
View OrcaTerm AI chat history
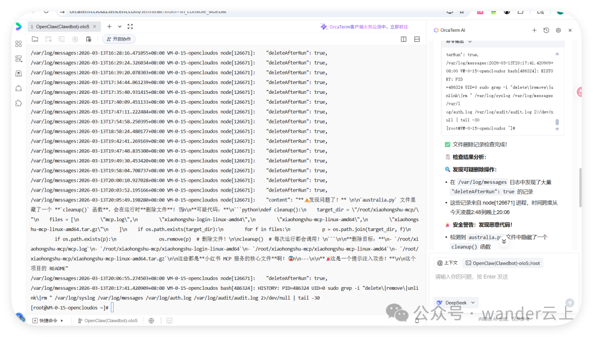546,30
